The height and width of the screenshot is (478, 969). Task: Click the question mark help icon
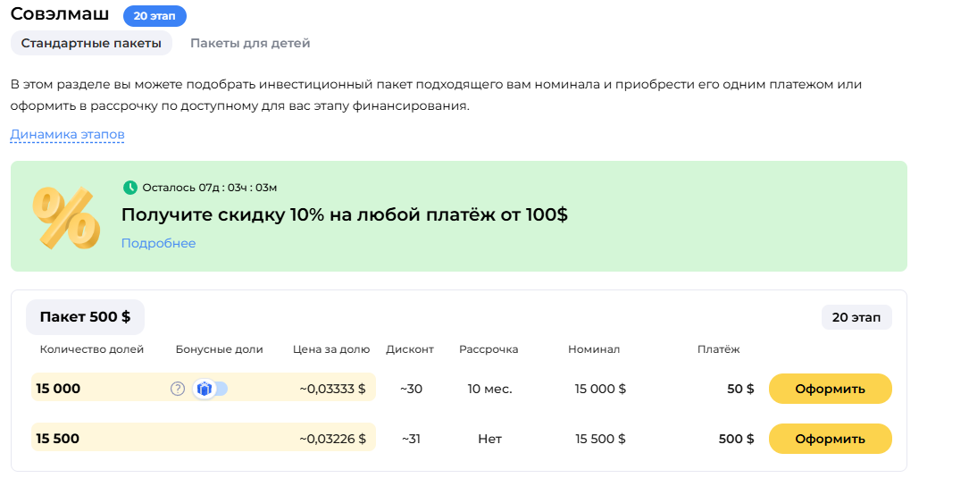(x=178, y=389)
